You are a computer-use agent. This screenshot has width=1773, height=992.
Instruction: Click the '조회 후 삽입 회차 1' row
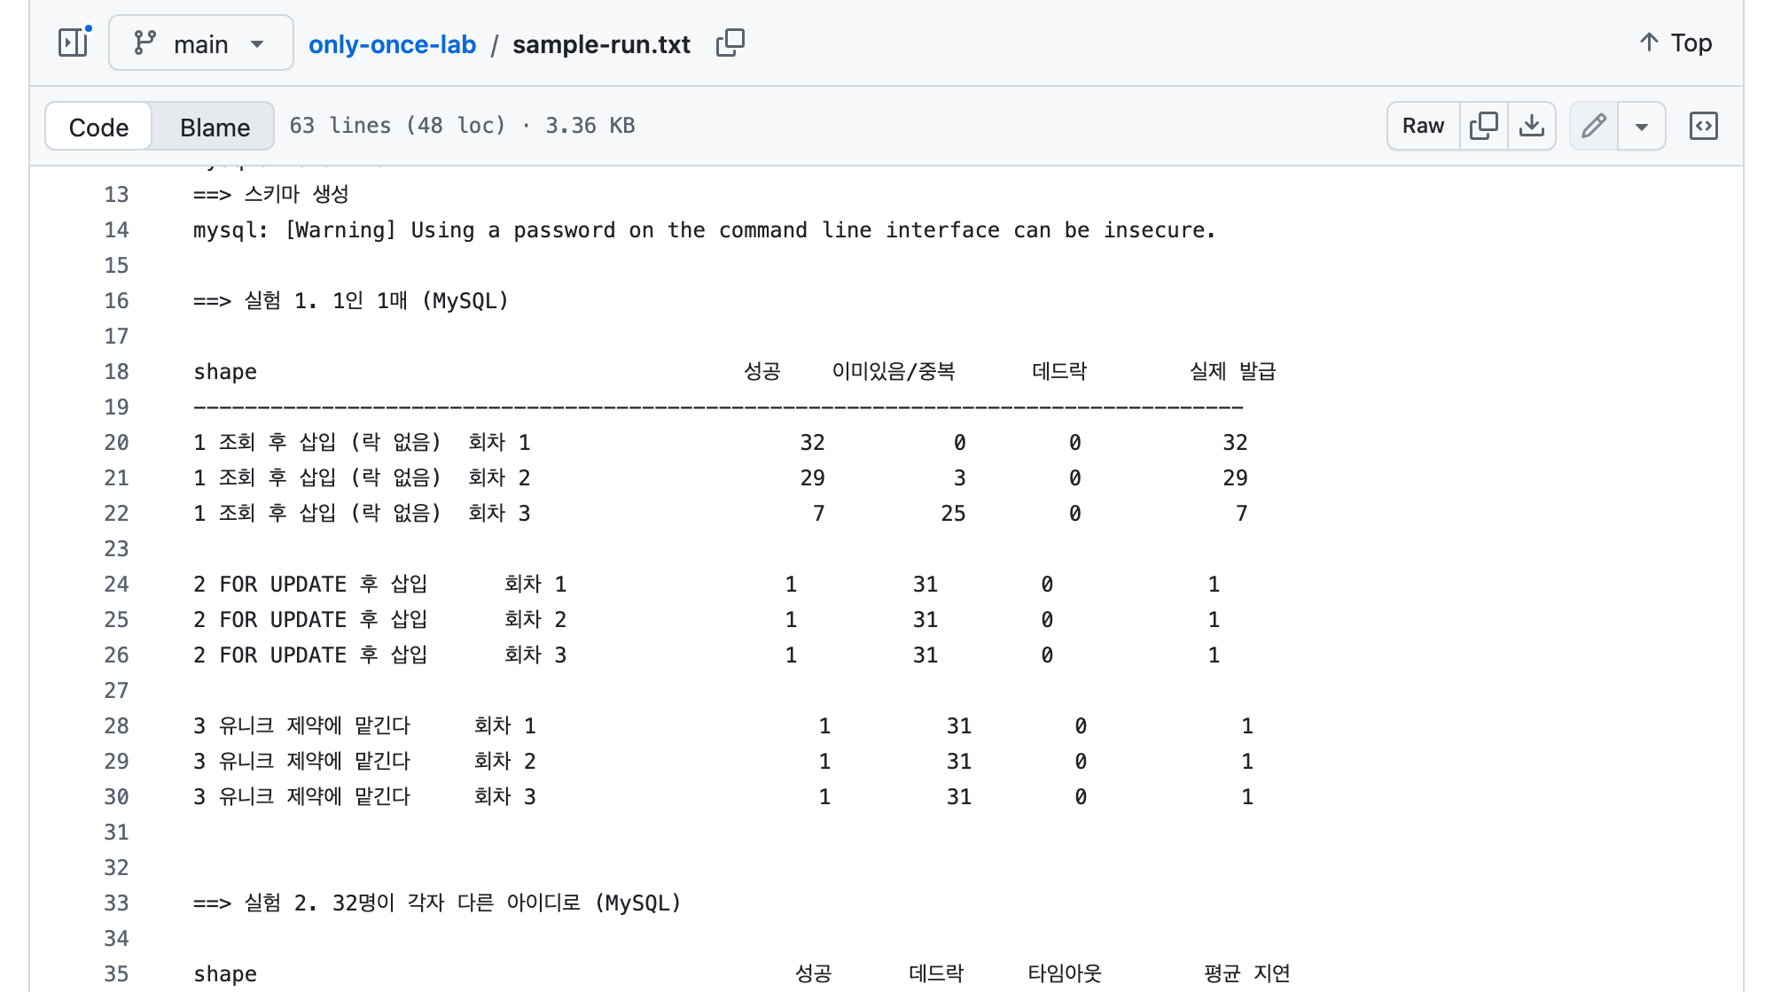tap(721, 442)
